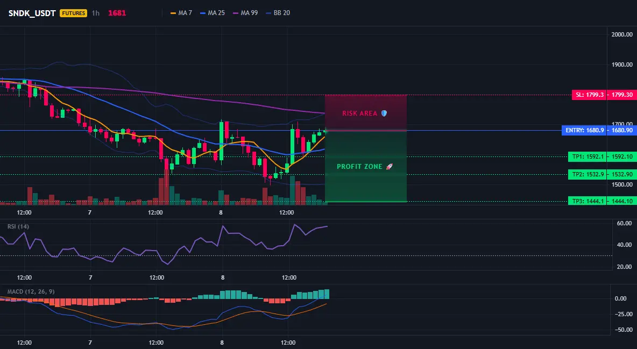637x349 pixels.
Task: Click the 1680.90 axis price tag
Action: [622, 131]
